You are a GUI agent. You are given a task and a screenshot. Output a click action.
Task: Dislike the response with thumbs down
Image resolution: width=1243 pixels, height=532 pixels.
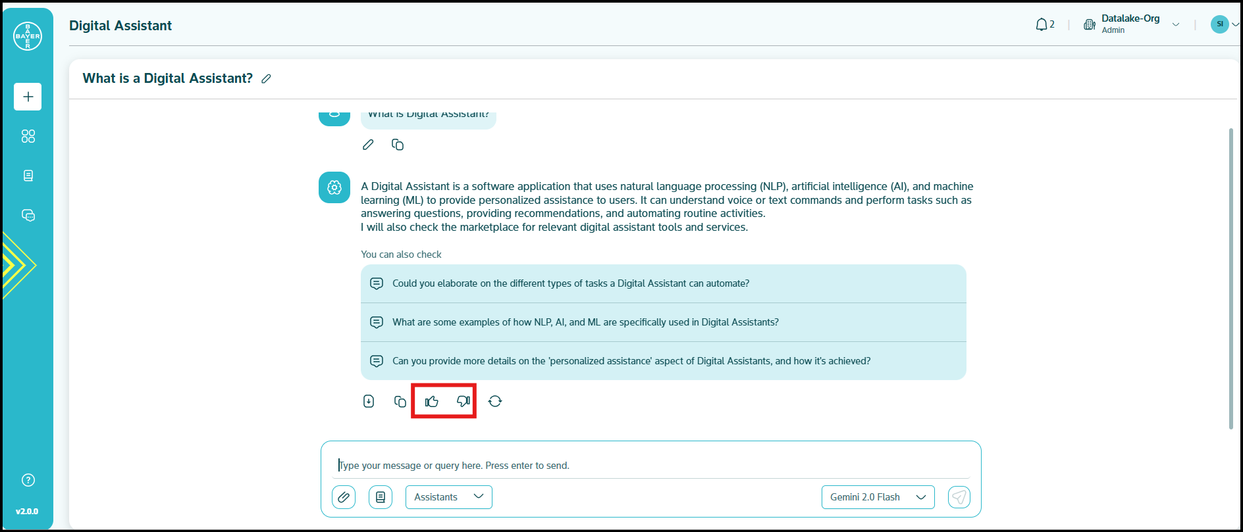coord(463,401)
